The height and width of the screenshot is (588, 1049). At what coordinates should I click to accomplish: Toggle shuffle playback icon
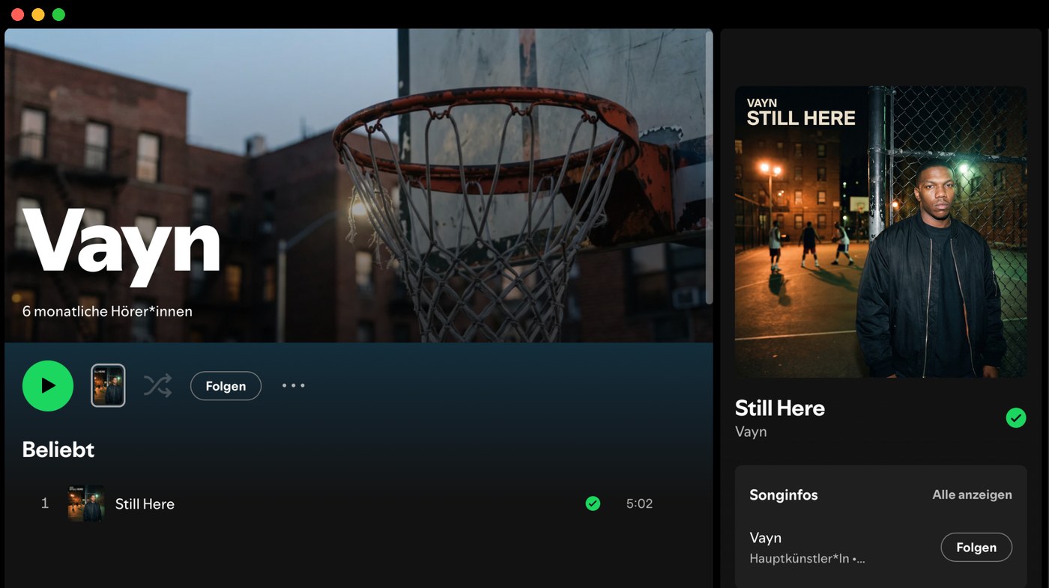[x=157, y=386]
